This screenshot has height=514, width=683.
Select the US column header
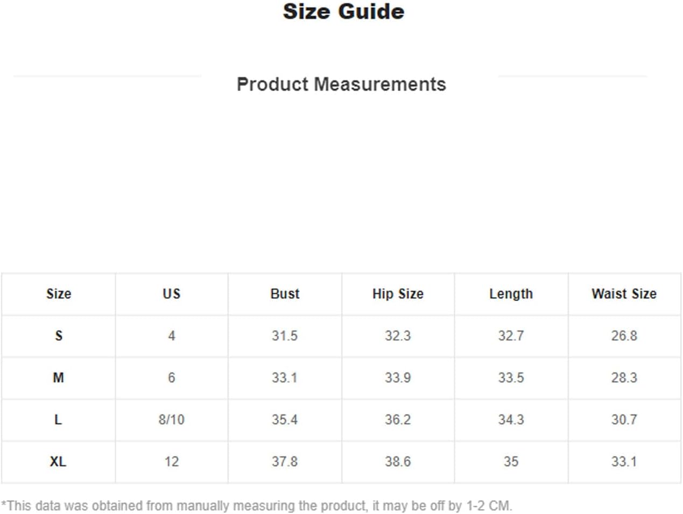tap(172, 294)
